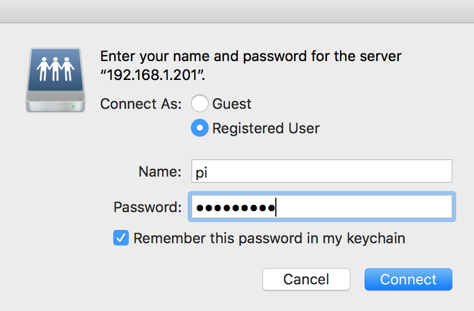Click the 'pi' text in Name field
This screenshot has width=474, height=311.
click(201, 172)
